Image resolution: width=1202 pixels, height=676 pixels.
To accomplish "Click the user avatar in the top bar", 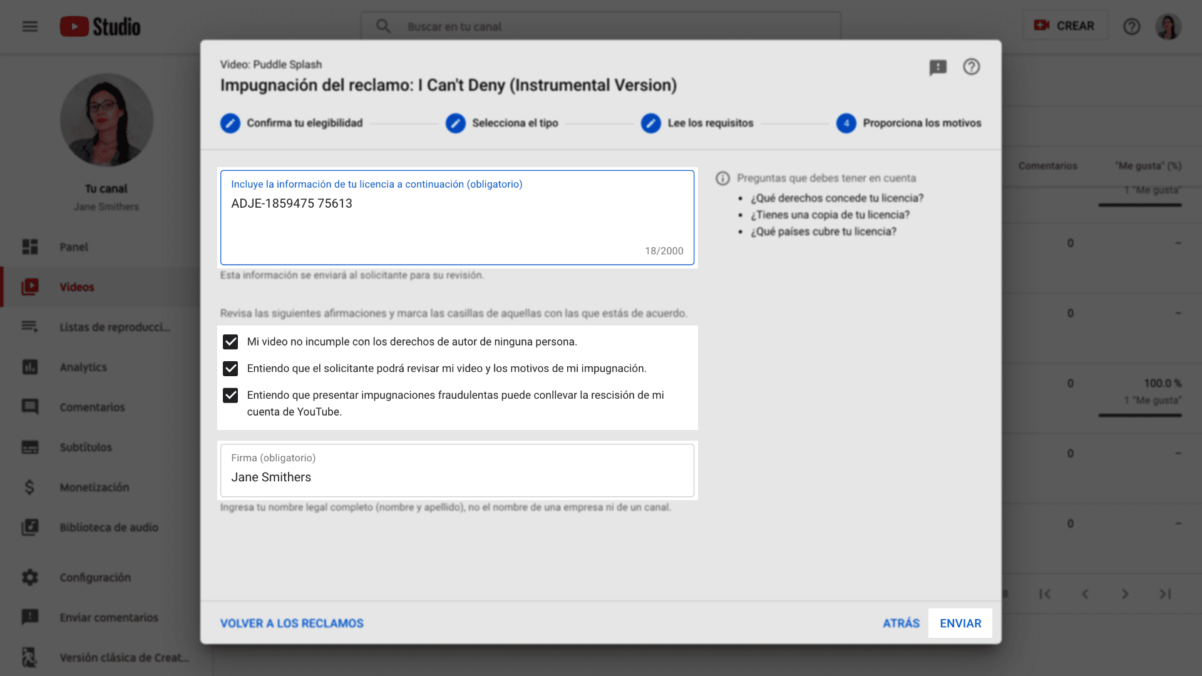I will click(1168, 26).
